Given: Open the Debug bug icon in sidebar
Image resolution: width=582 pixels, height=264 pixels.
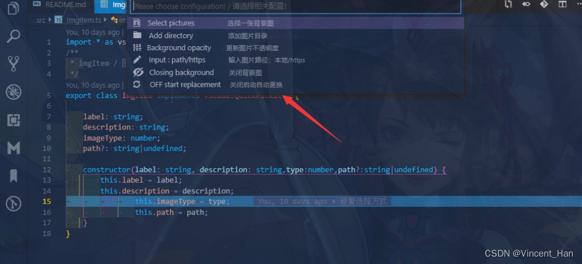Looking at the screenshot, I should tap(14, 92).
